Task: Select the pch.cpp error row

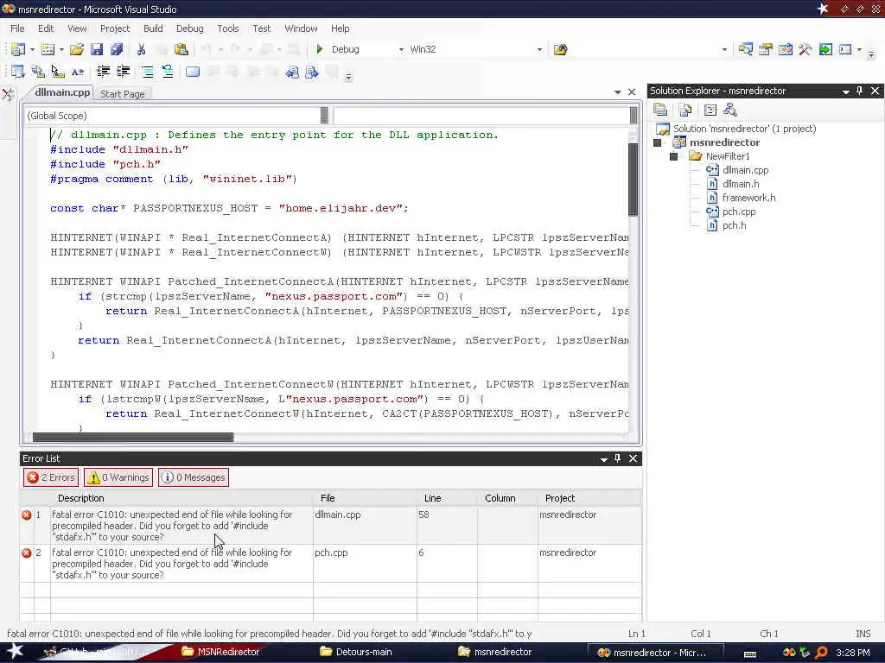Action: click(x=331, y=564)
